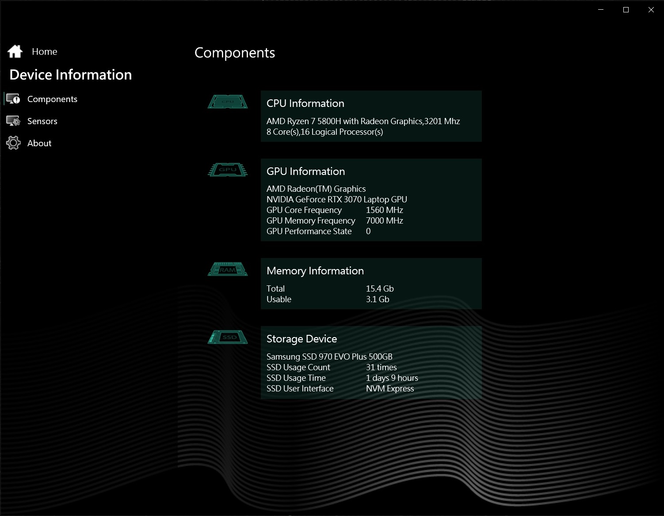Click the GPU Core Frequency label
The width and height of the screenshot is (664, 516).
(x=304, y=210)
